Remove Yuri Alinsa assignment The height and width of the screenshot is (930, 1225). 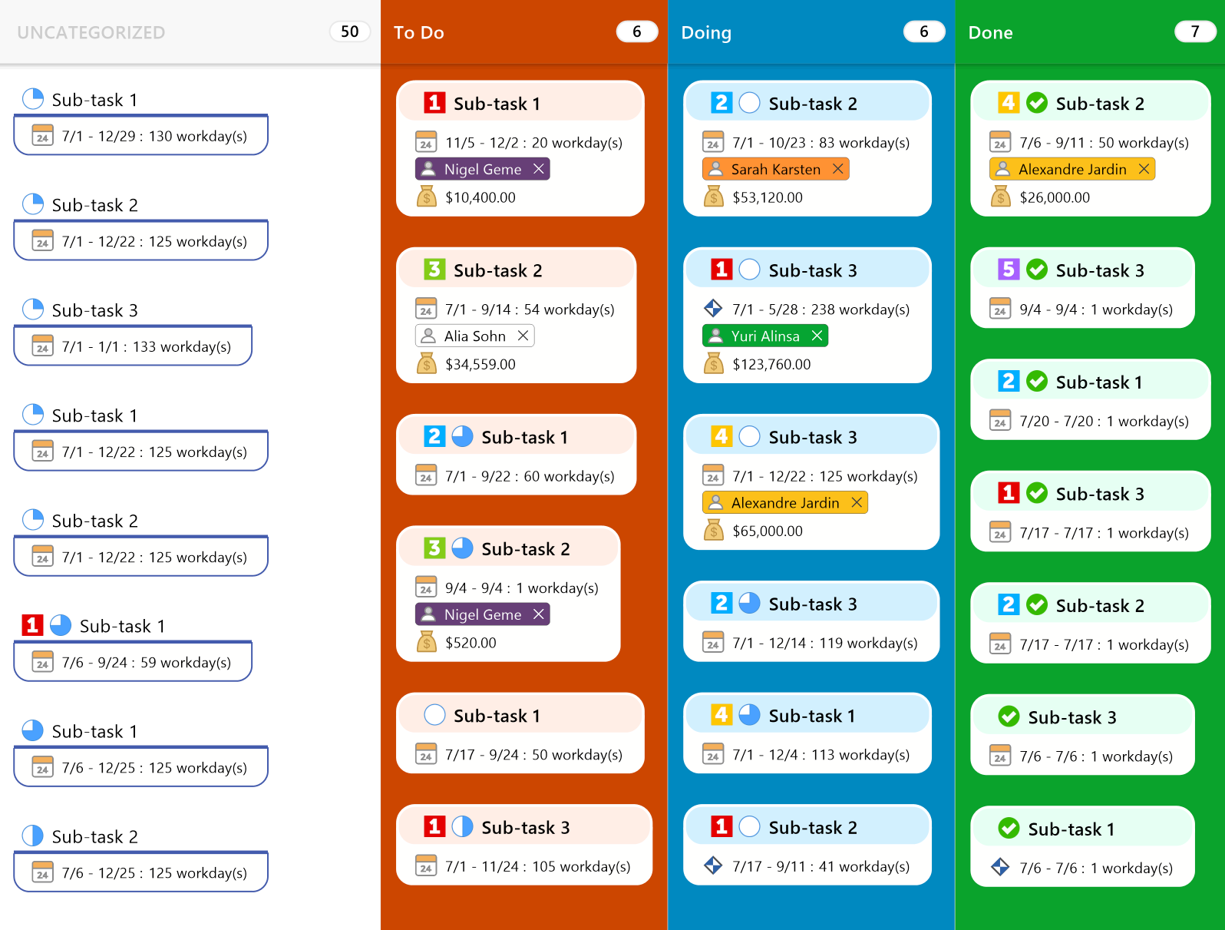click(x=817, y=336)
